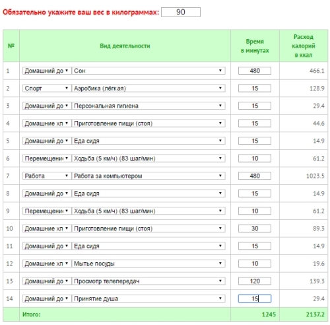Open 'Персональная гигиена' activity dropdown
The height and width of the screenshot is (325, 330).
(x=148, y=106)
